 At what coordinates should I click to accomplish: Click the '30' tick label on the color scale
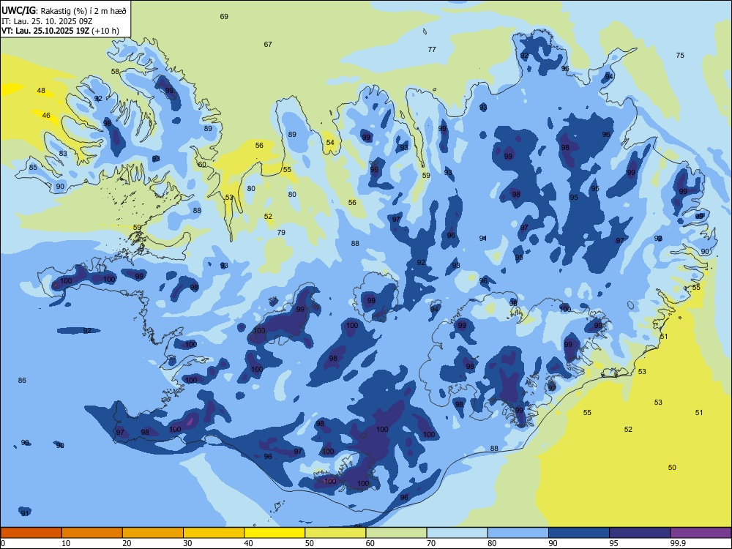187,543
